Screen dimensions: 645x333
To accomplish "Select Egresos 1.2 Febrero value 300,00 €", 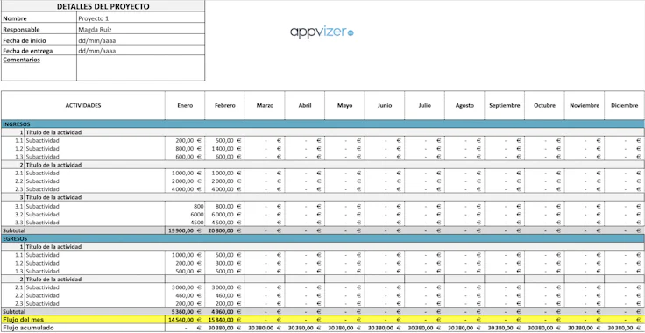I will pos(225,263).
